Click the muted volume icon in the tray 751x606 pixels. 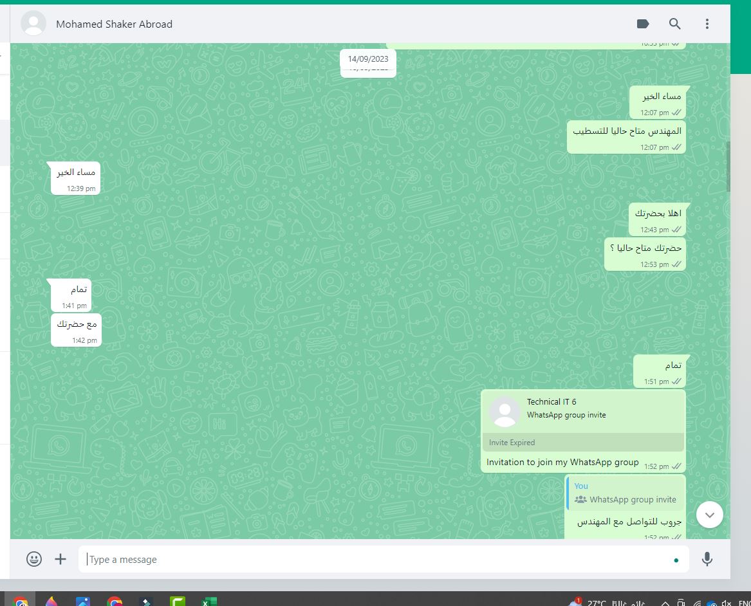(x=726, y=603)
